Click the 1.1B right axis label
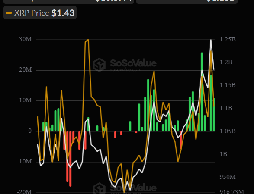Viewport: 254px width, 194px height. point(226,108)
